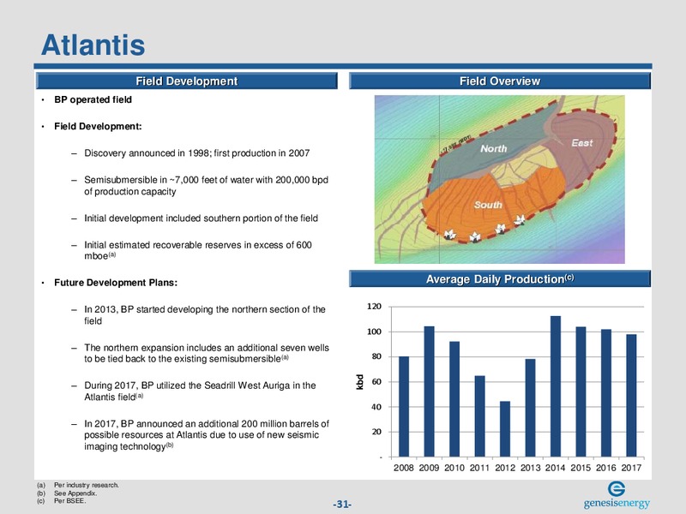
Task: Click the Average Daily Production header
Action: coord(500,279)
